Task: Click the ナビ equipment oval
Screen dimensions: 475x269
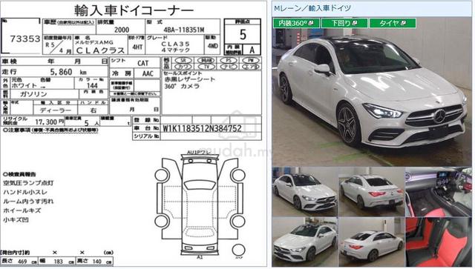Action: [x=229, y=67]
